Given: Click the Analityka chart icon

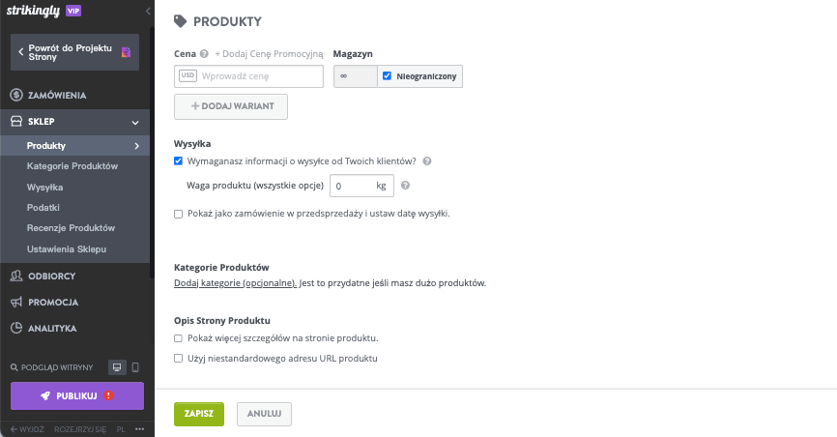Looking at the screenshot, I should coord(17,328).
